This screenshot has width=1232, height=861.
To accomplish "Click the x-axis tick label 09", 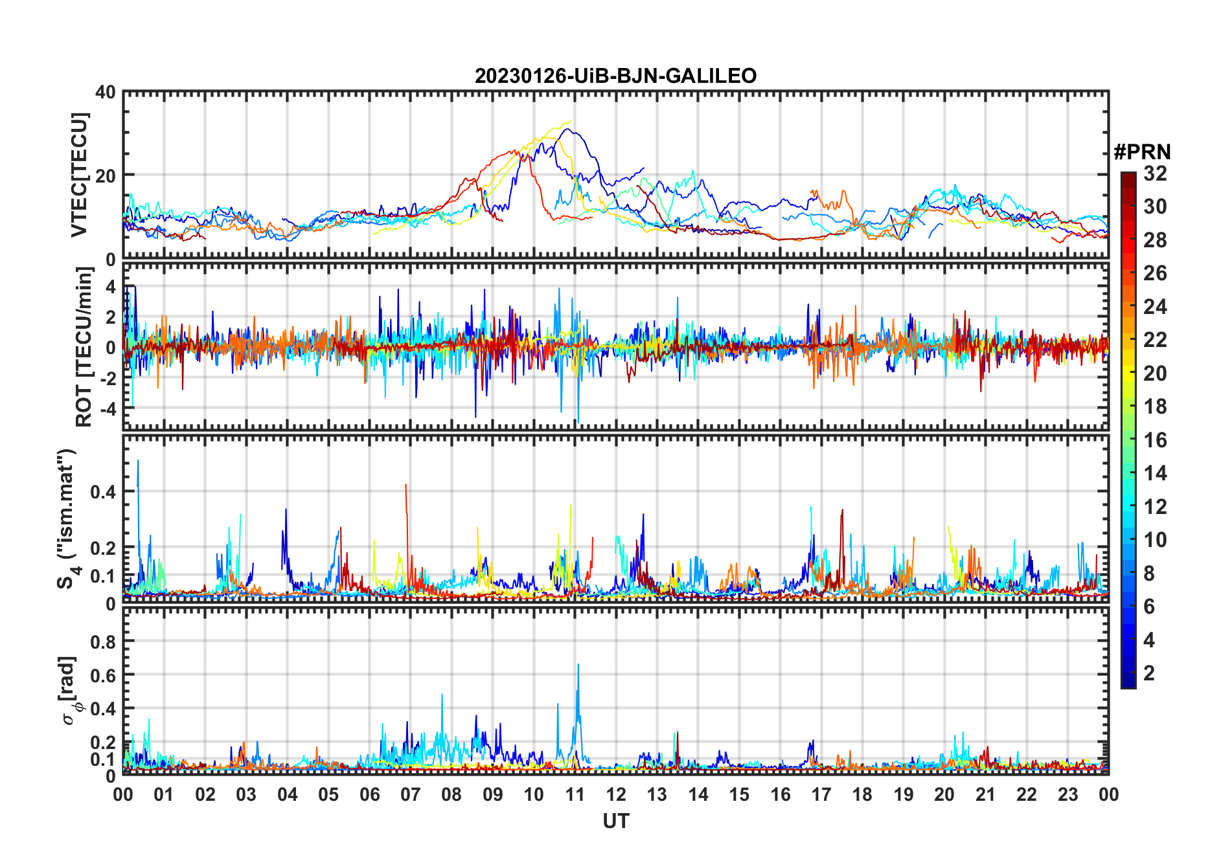I will (492, 794).
